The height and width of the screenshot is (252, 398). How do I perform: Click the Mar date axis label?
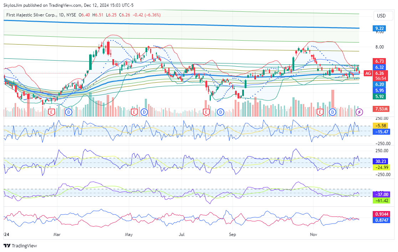(x=57, y=235)
